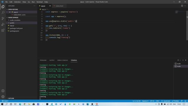Screen dimensions: 188x106
Task: Open the Search view in activity bar
Action: pos(3,12)
